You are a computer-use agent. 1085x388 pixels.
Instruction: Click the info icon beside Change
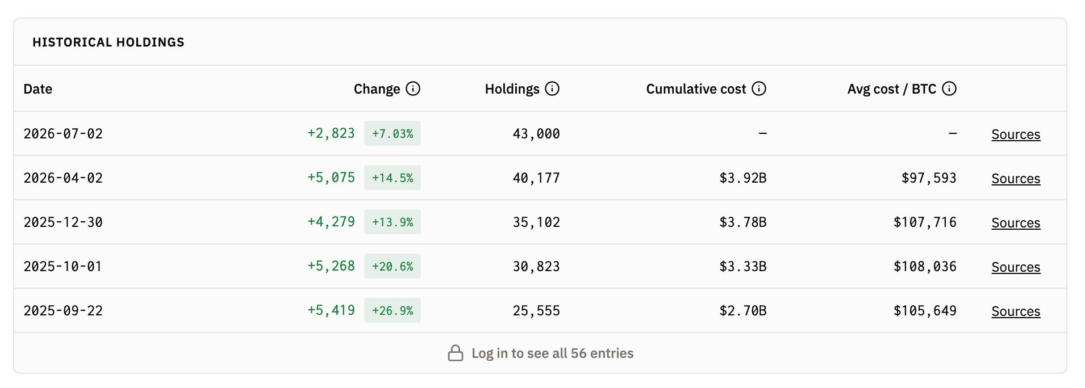pos(413,88)
